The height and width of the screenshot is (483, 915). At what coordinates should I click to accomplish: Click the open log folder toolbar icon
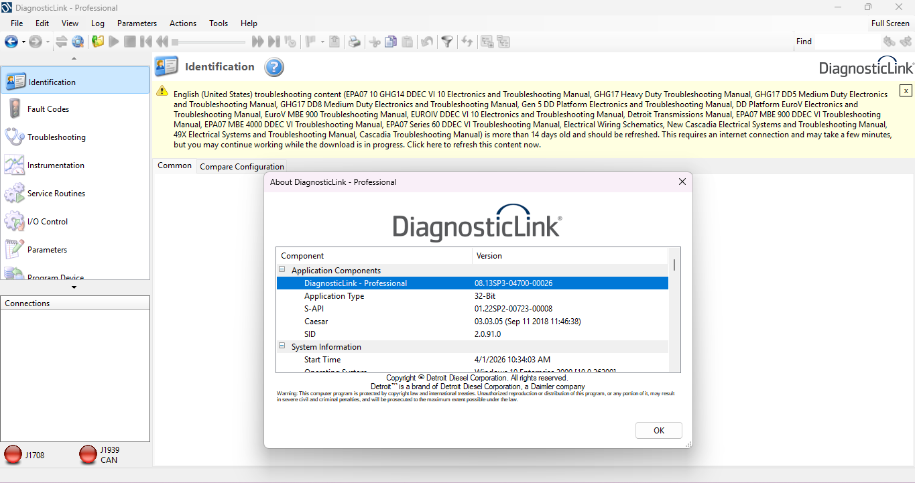98,42
